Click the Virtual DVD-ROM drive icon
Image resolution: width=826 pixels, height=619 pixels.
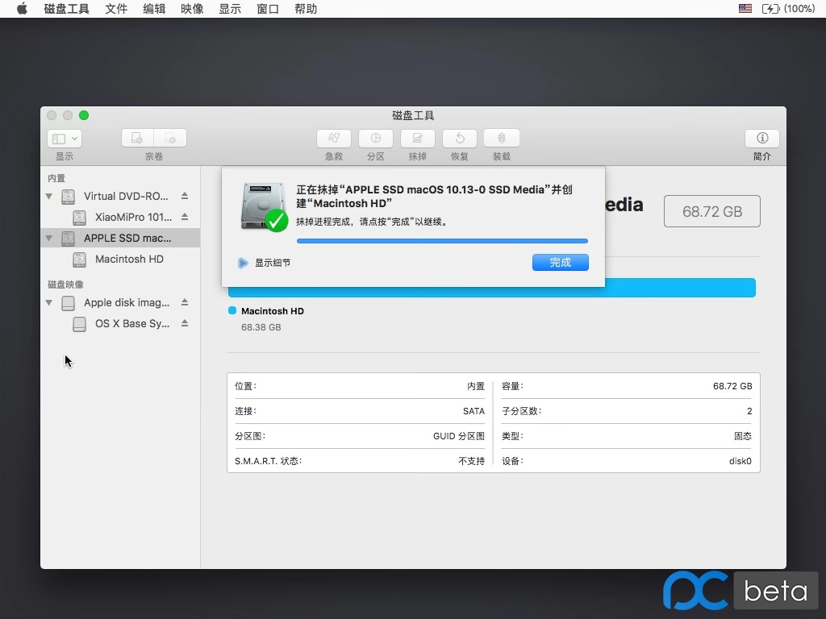click(68, 197)
